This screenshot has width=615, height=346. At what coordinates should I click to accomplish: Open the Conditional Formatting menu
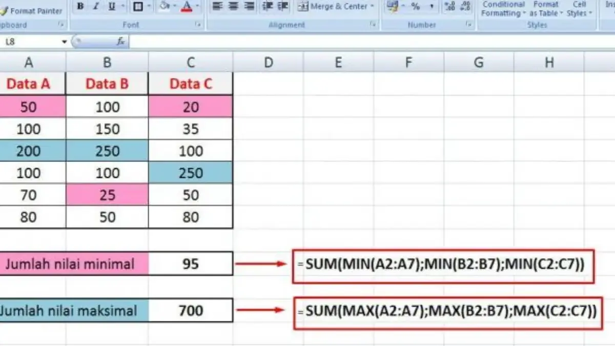tap(503, 9)
